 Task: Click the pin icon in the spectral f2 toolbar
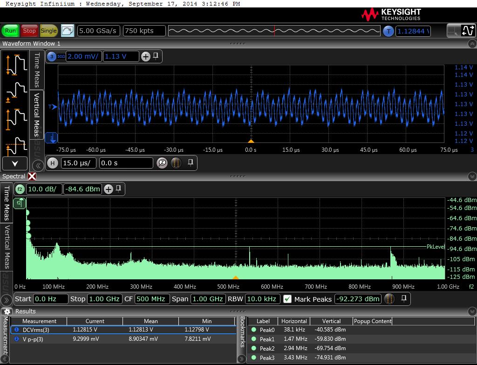point(119,189)
